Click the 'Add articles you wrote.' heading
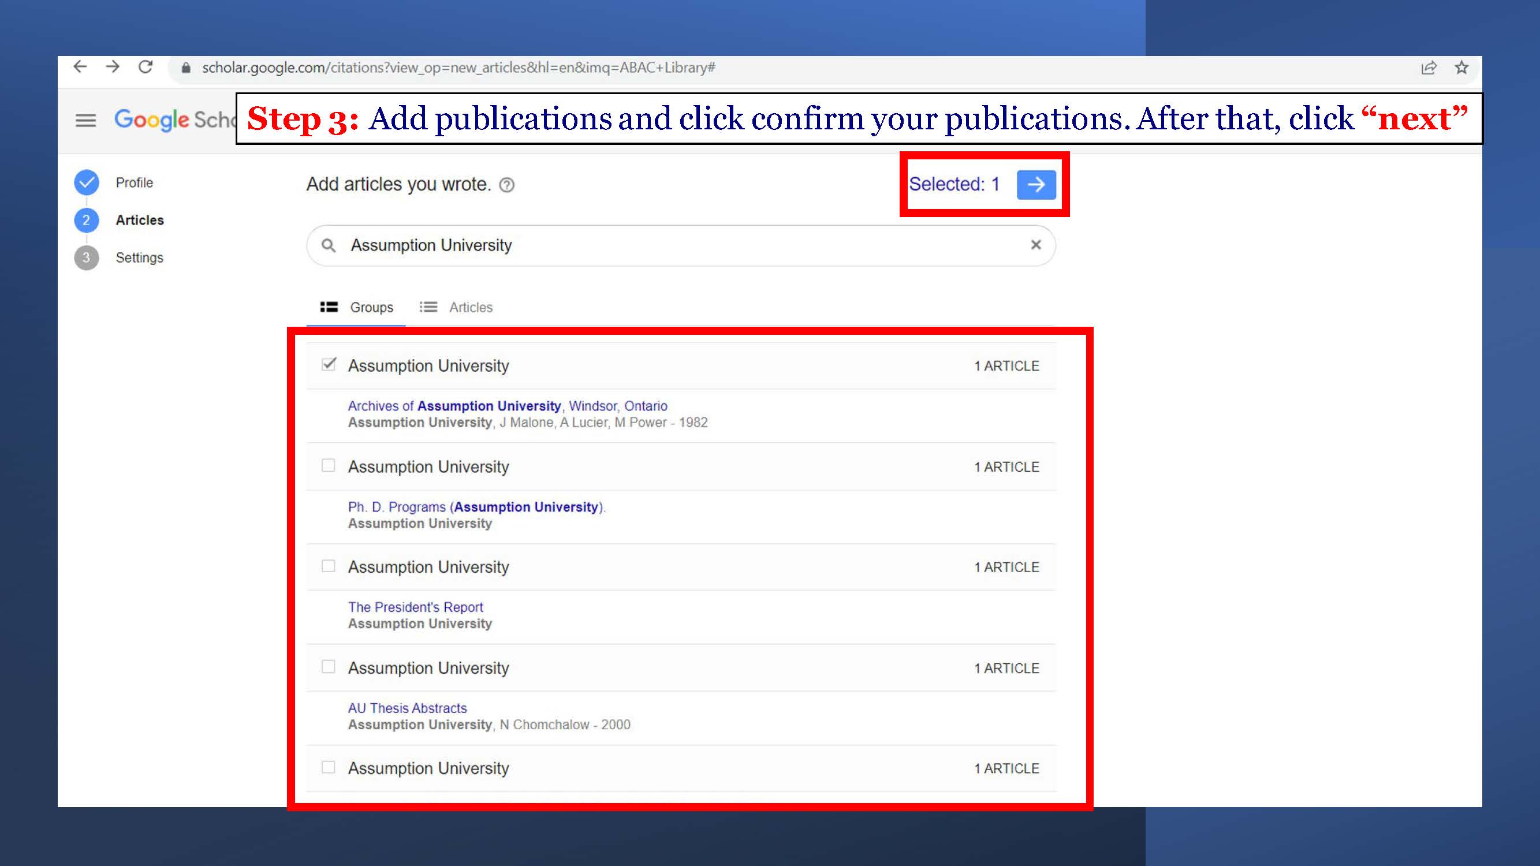The height and width of the screenshot is (866, 1540). coord(399,185)
